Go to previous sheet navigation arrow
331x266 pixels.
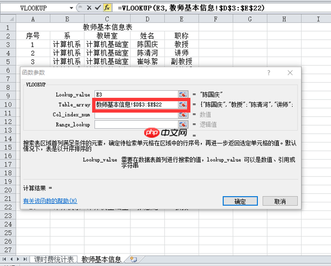[11, 259]
